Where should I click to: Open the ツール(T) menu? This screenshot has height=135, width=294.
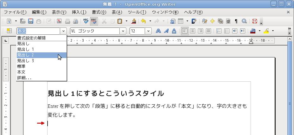[137, 12]
